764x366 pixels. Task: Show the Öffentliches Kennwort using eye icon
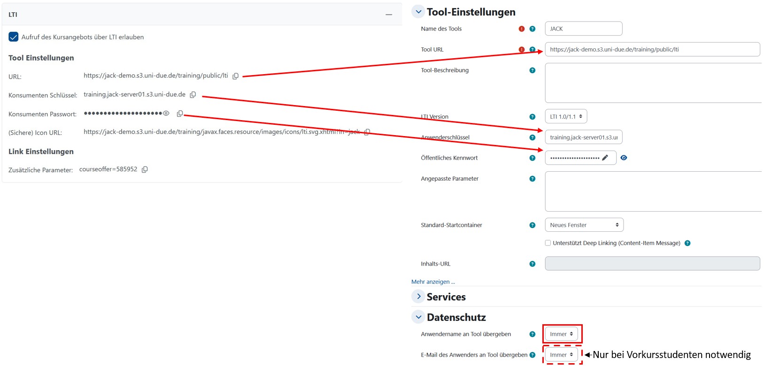tap(624, 158)
